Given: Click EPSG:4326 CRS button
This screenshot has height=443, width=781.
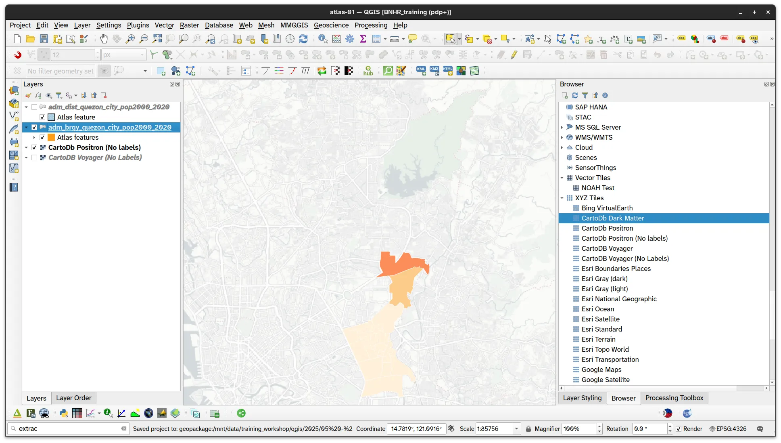Looking at the screenshot, I should click(x=728, y=429).
